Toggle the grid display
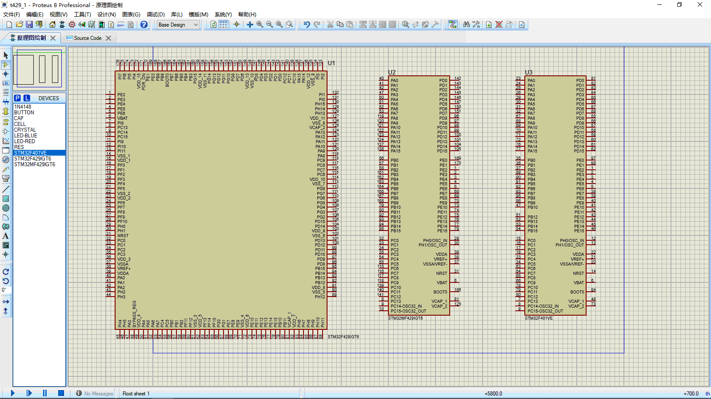Viewport: 711px width, 399px height. pos(223,24)
